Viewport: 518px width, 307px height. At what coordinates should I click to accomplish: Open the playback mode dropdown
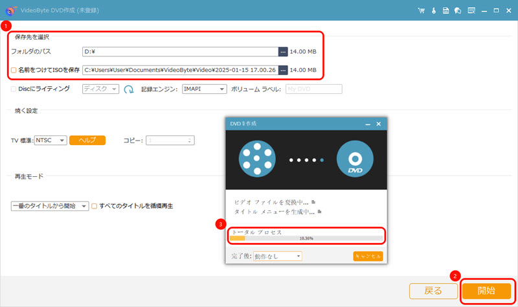click(x=50, y=206)
